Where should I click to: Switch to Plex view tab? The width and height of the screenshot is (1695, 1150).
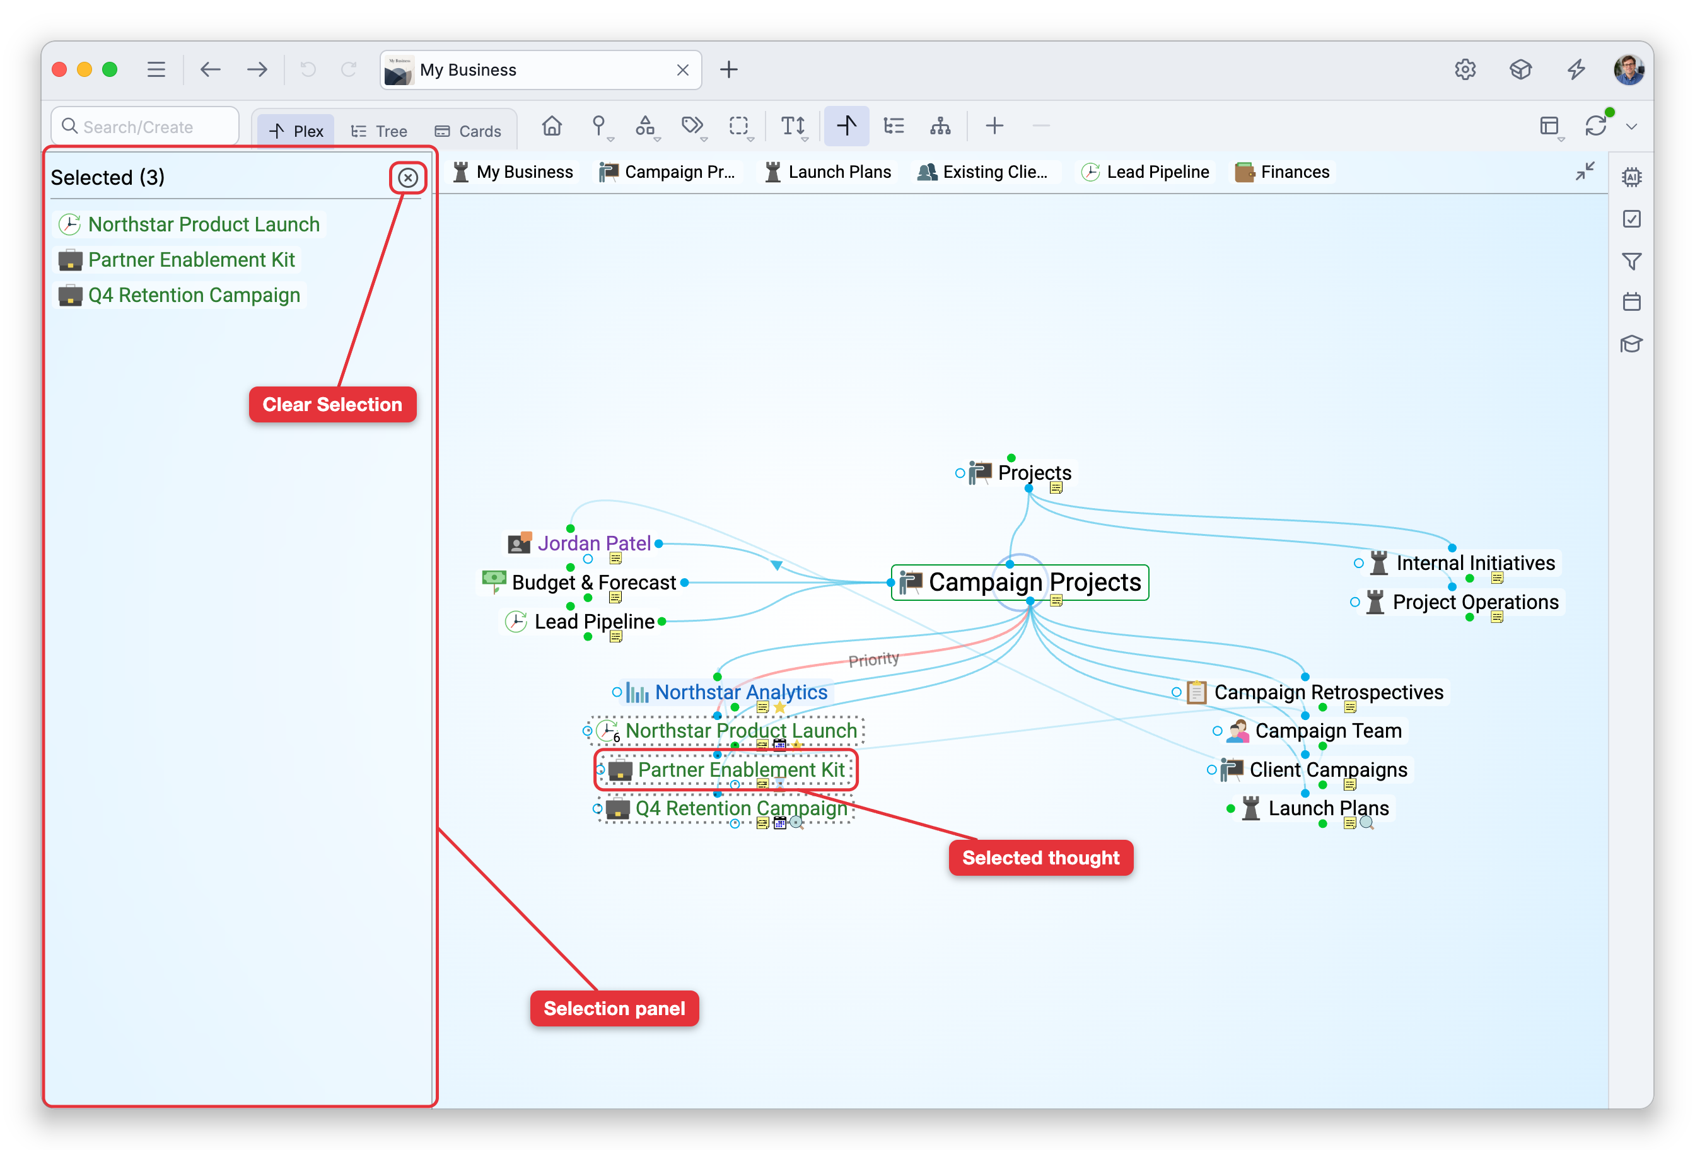coord(296,131)
